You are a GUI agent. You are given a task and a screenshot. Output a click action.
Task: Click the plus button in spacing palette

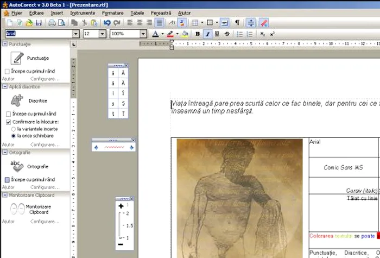click(121, 206)
